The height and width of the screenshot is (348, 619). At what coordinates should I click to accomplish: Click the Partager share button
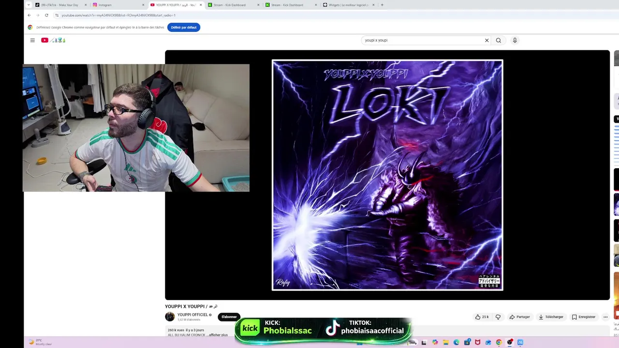520,317
